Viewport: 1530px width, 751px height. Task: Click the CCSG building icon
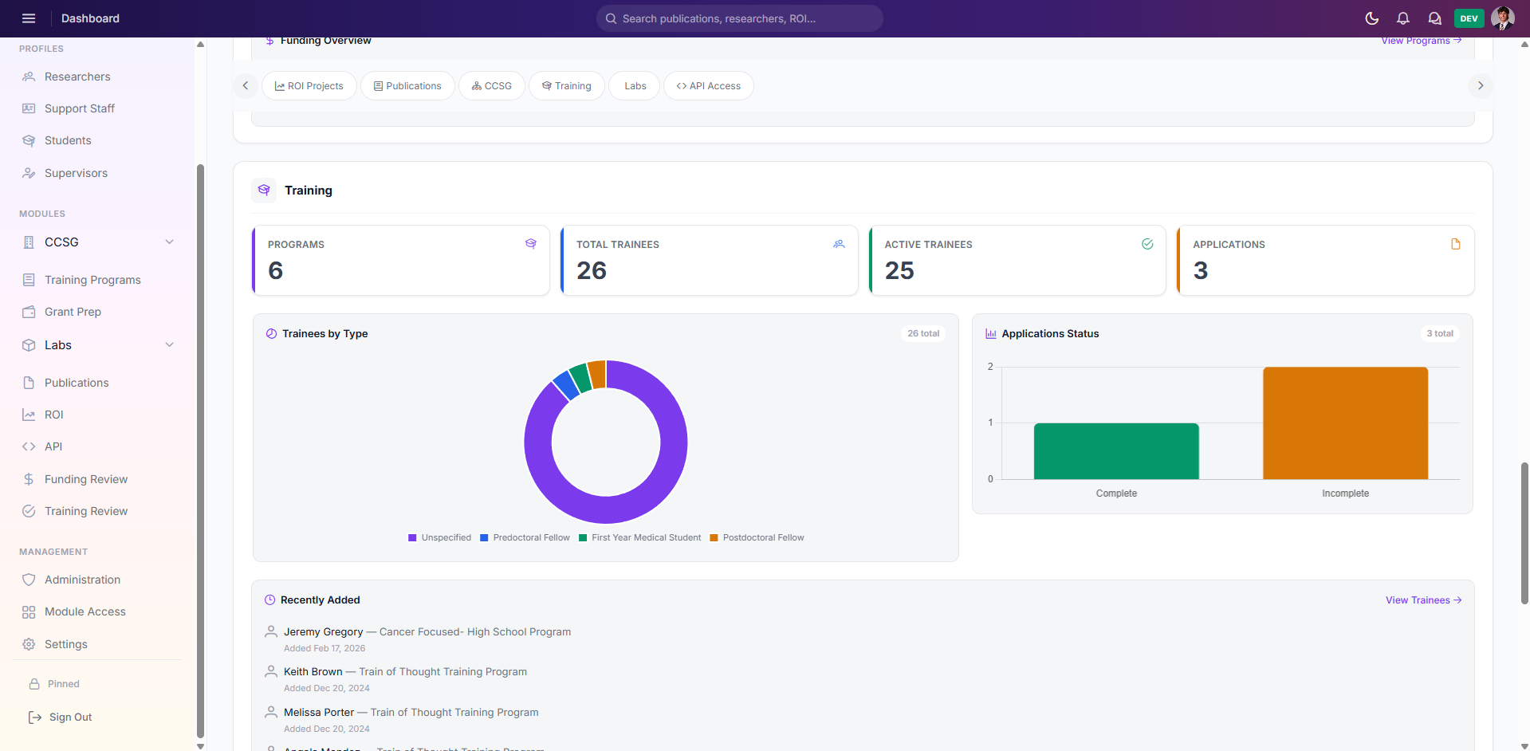(29, 242)
